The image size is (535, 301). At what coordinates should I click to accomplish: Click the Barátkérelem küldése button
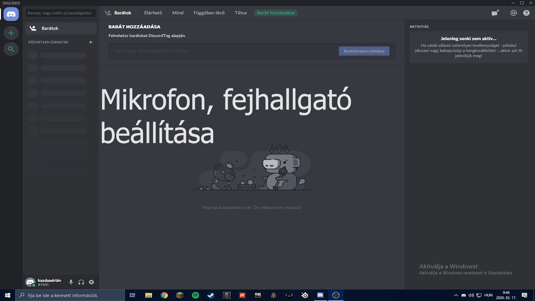click(x=364, y=51)
